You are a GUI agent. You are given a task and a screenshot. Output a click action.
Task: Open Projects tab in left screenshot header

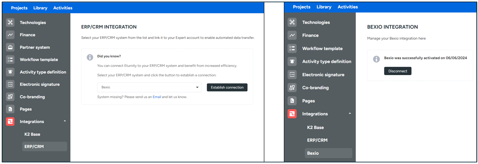click(19, 8)
